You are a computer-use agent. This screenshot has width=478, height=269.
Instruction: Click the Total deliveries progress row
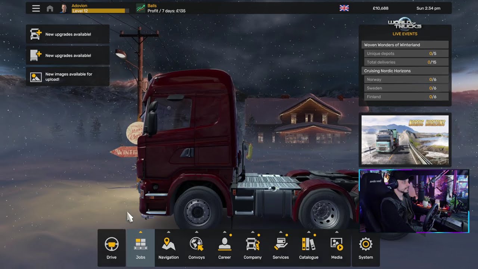click(x=406, y=62)
